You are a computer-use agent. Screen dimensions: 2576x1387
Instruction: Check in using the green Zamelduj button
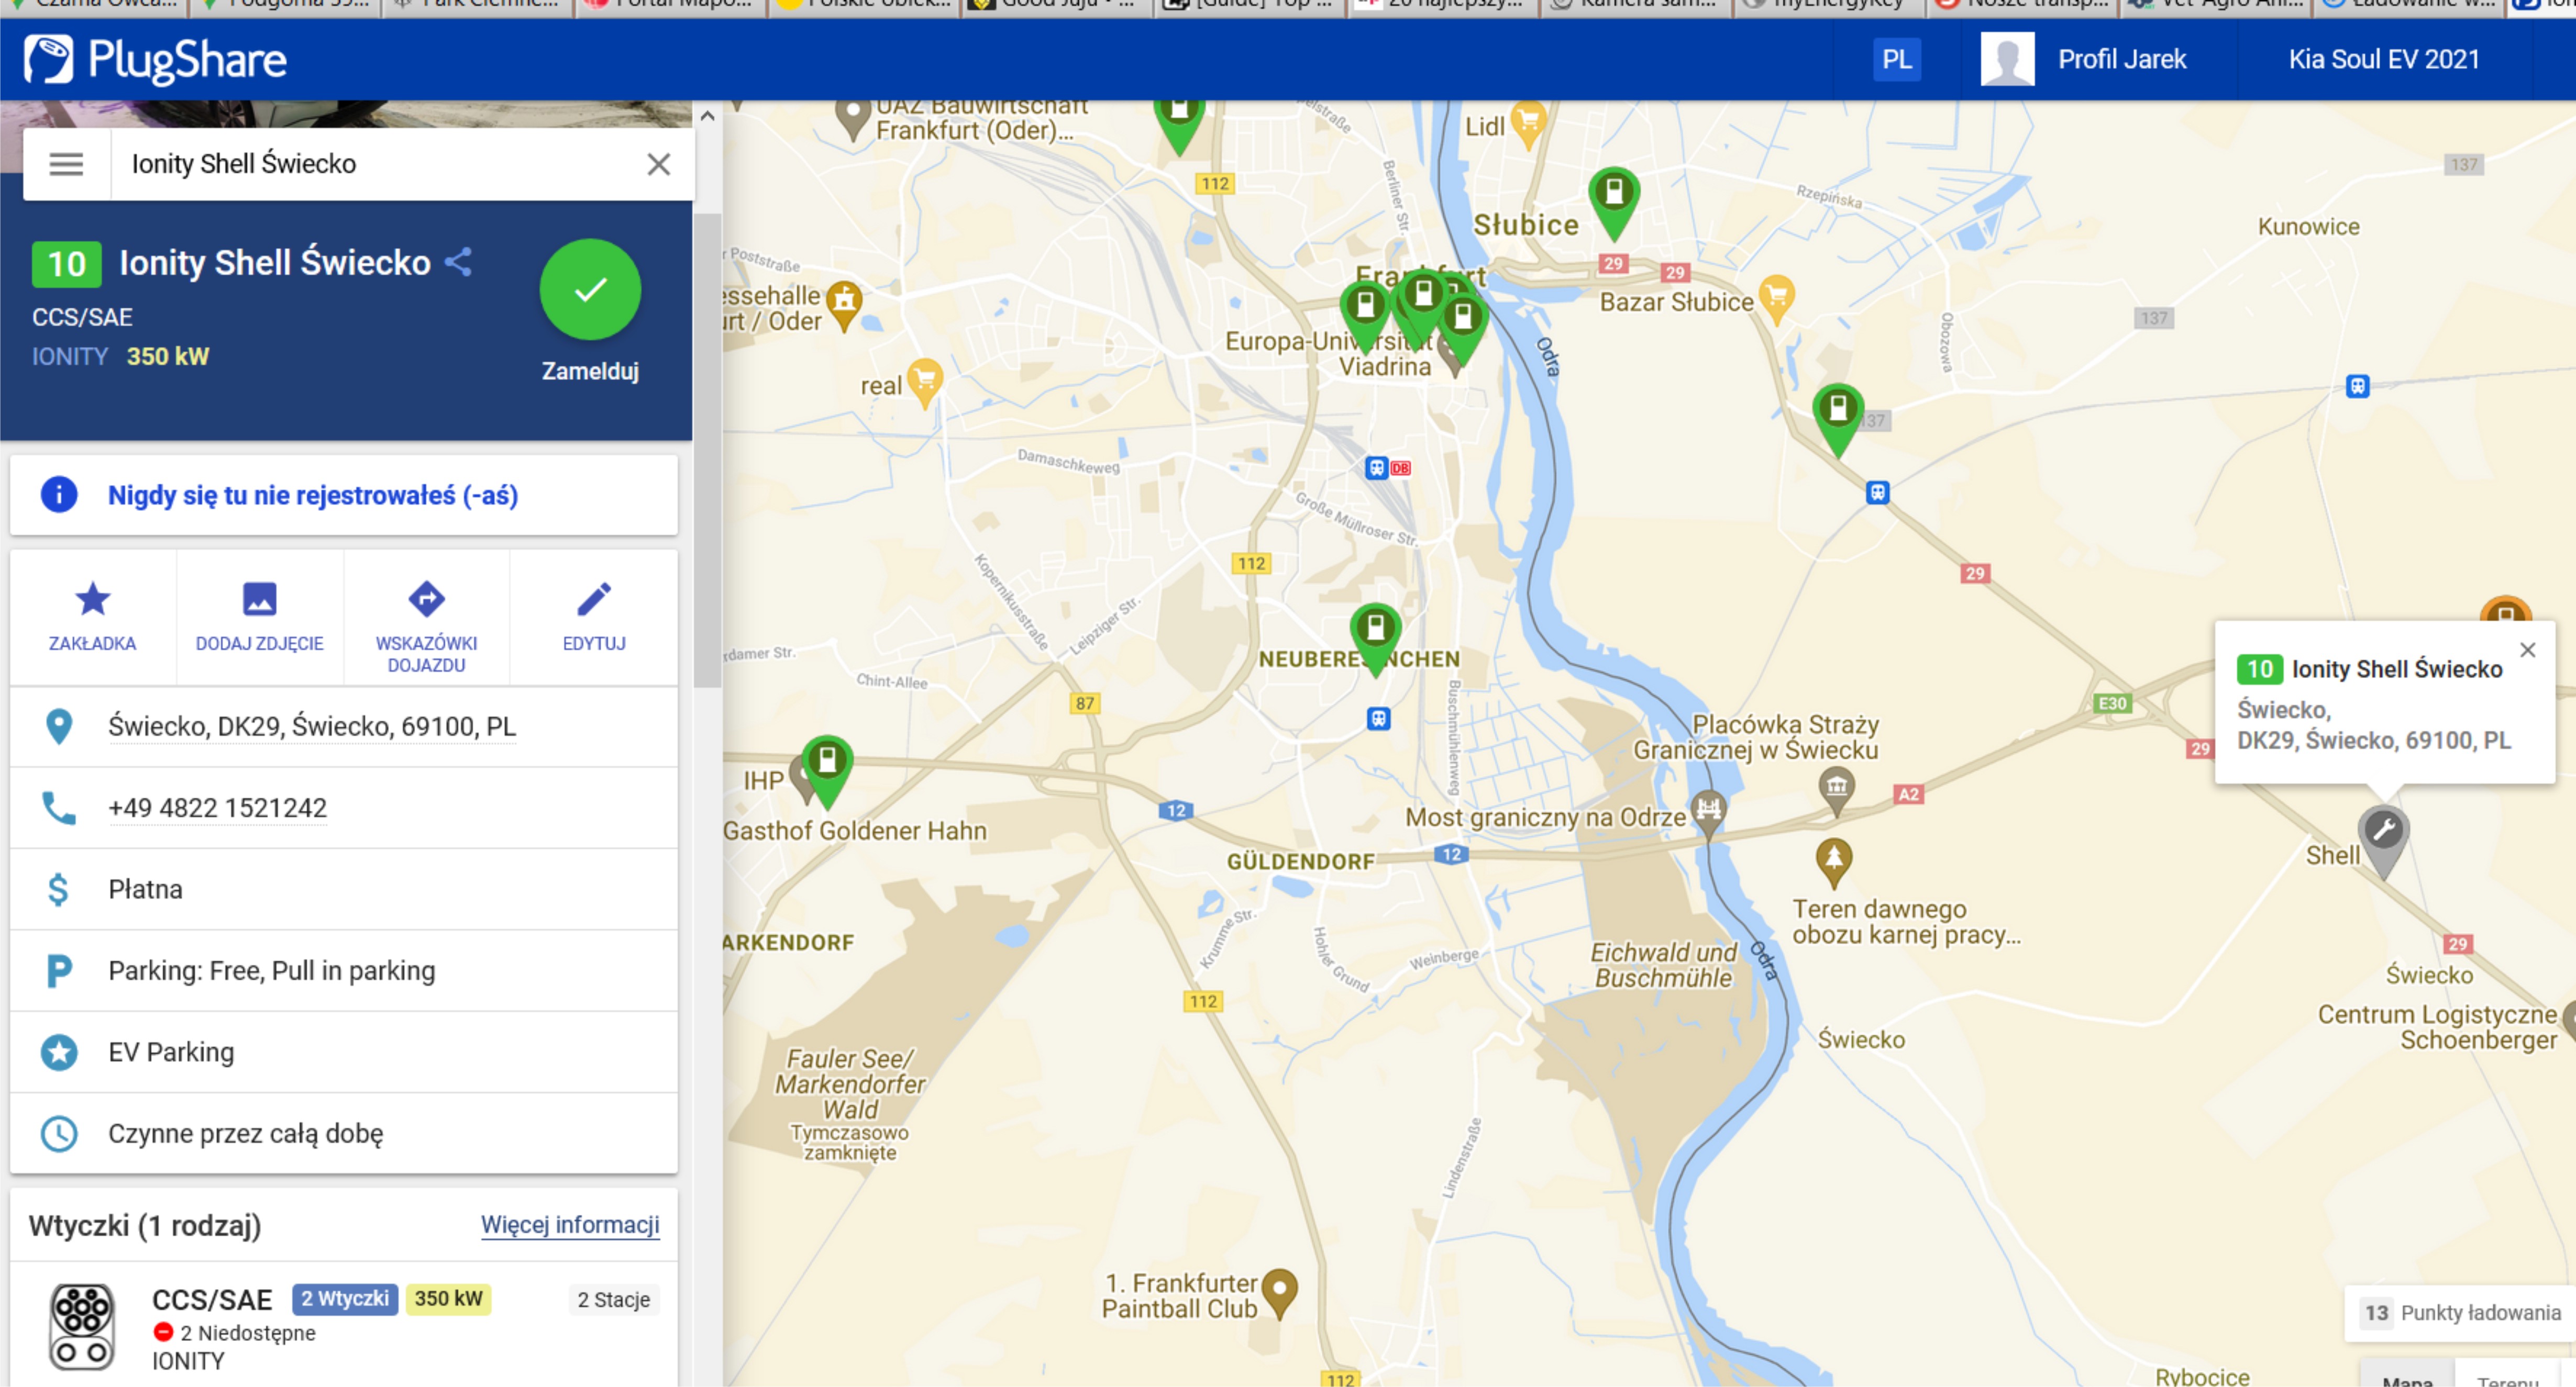click(590, 290)
